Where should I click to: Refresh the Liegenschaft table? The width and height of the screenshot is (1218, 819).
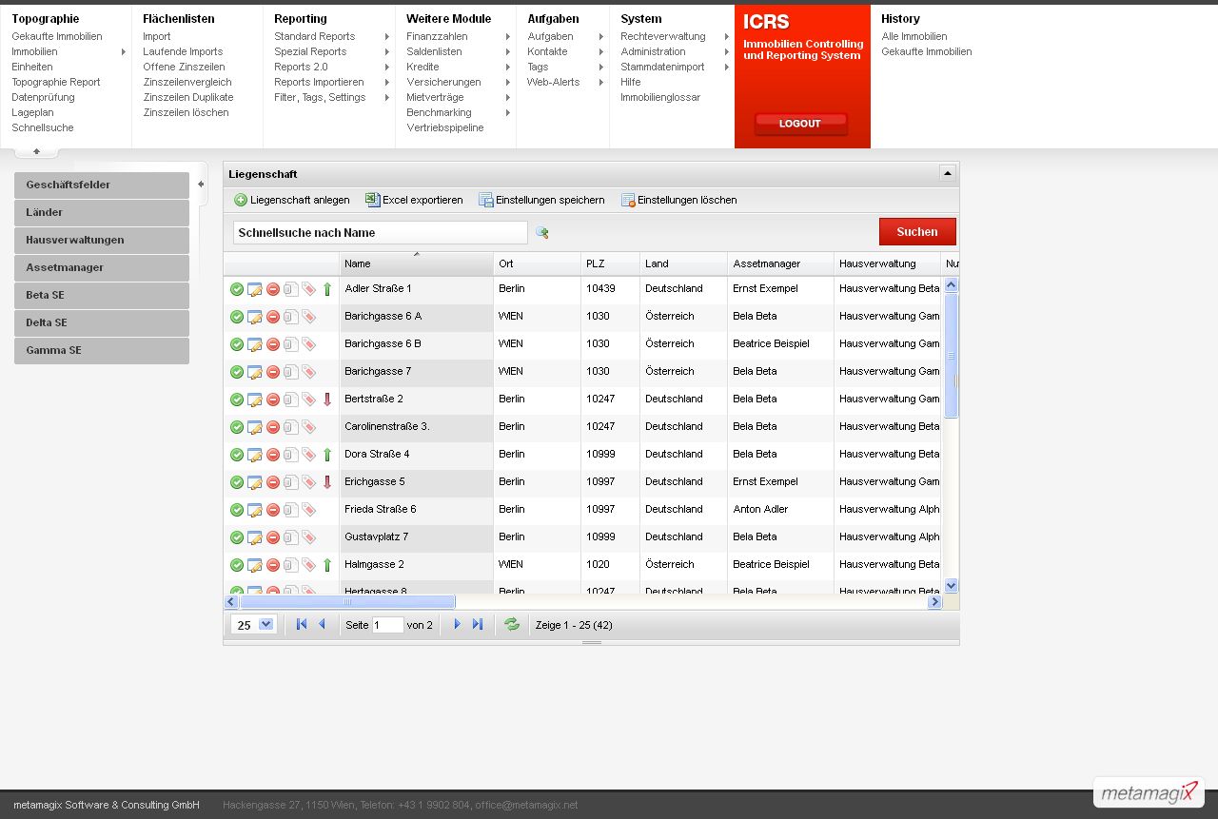(x=512, y=624)
